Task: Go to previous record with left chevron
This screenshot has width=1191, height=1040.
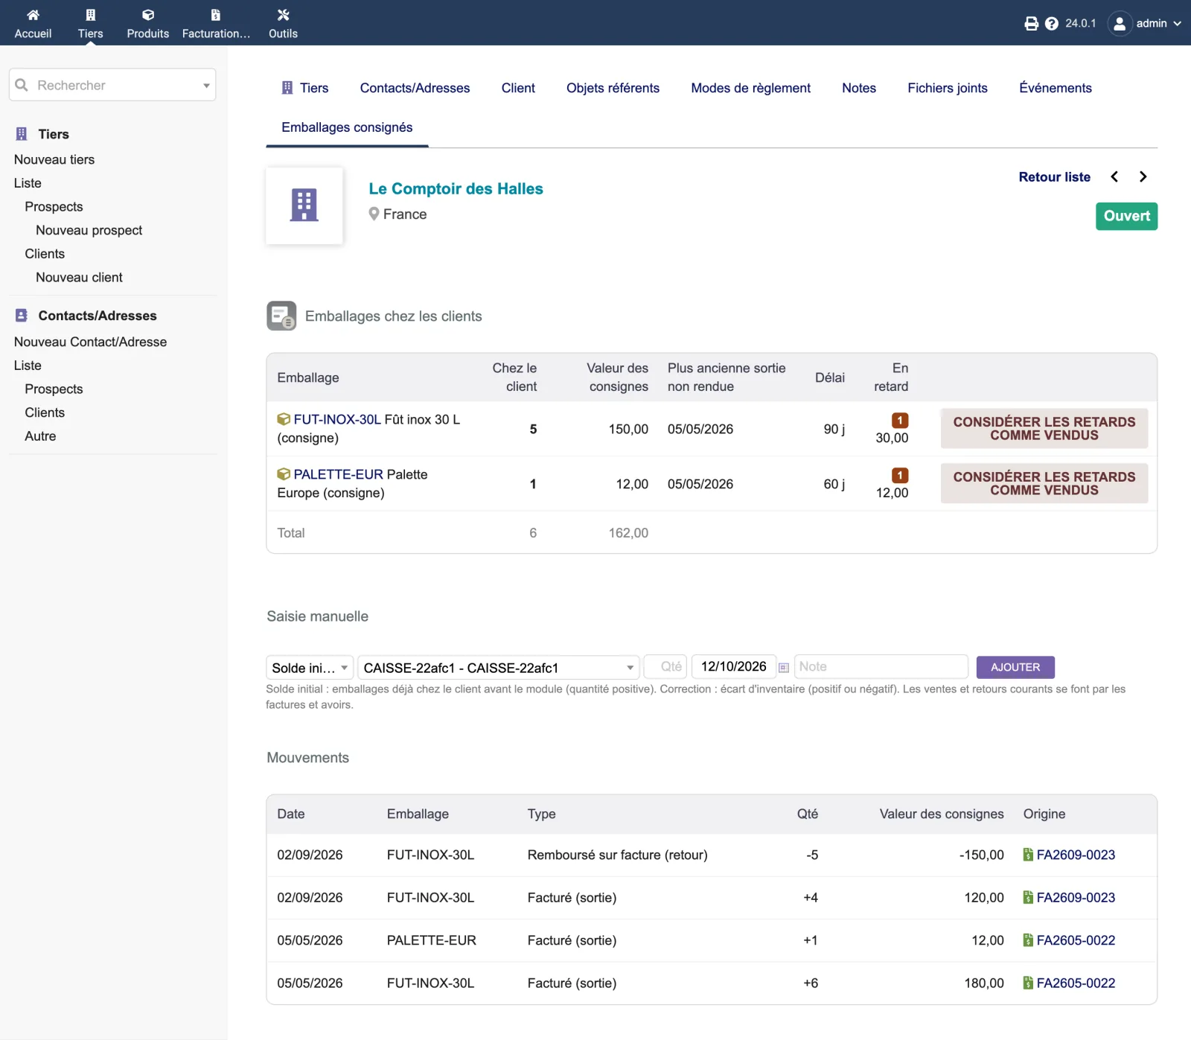Action: pos(1114,176)
